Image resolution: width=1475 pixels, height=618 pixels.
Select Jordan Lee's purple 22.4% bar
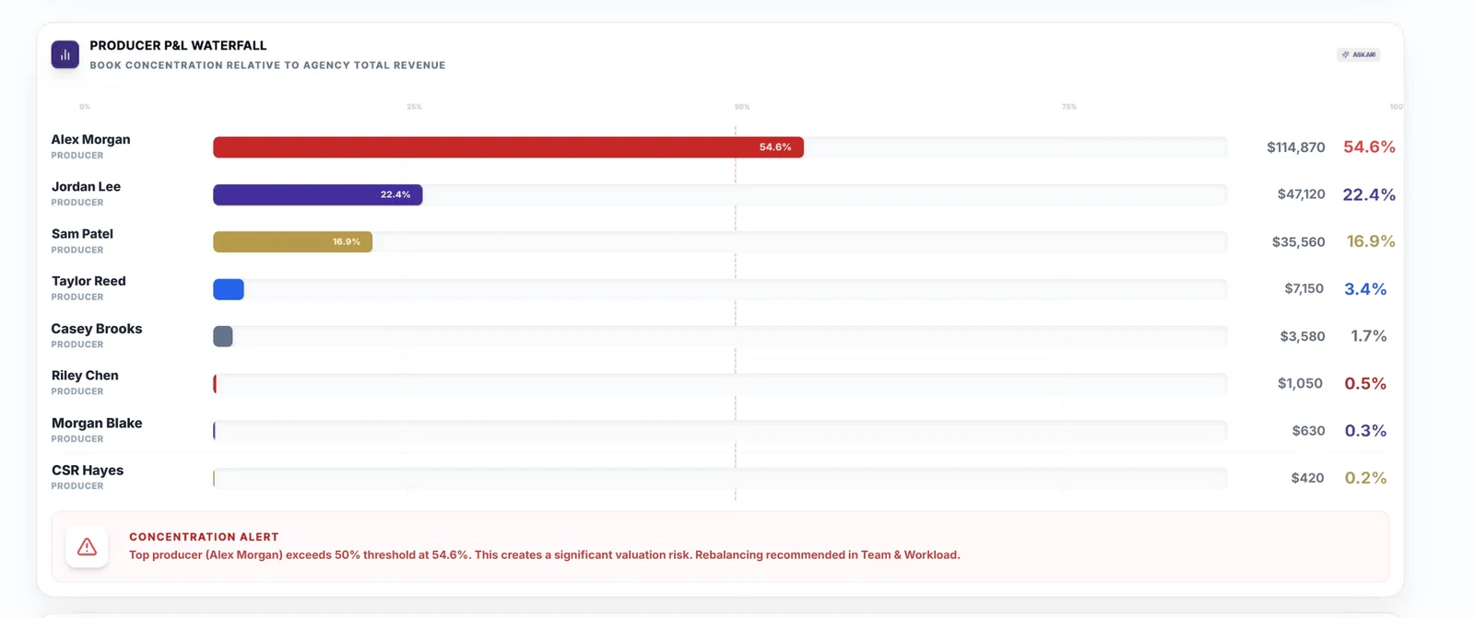[318, 194]
